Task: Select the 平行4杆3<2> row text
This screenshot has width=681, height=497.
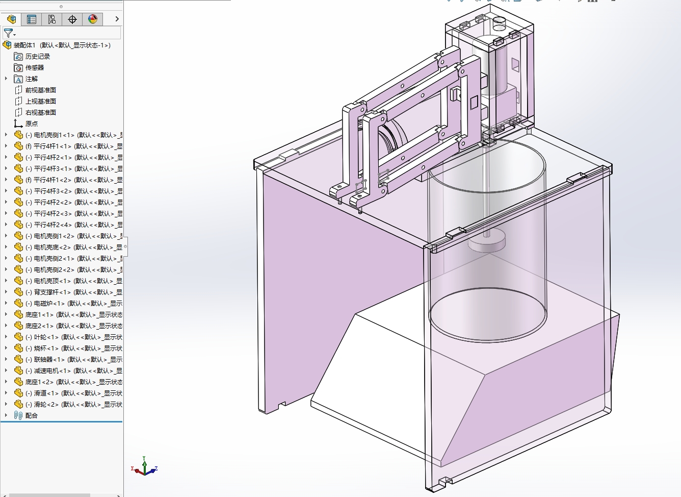Action: [x=74, y=191]
